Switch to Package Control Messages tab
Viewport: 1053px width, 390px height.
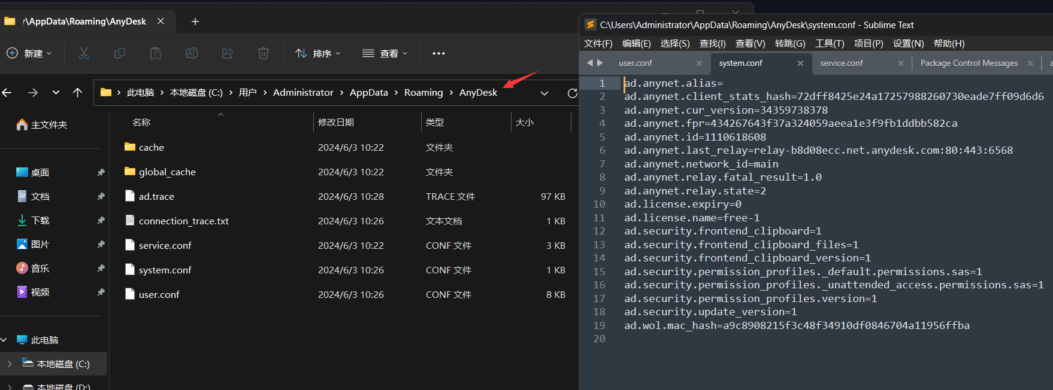[x=969, y=63]
